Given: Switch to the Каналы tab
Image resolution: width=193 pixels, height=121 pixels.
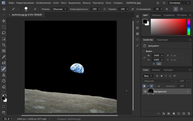Looking at the screenshot, I should click(x=156, y=70).
